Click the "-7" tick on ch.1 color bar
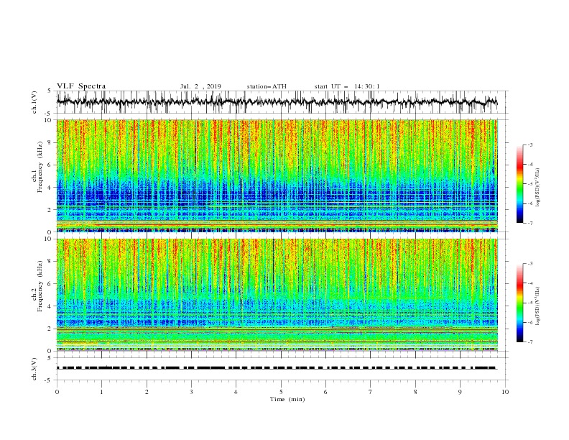569x440 pixels. (x=529, y=223)
